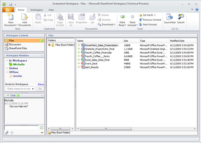Select Files in Workspace Content

pyautogui.click(x=24, y=41)
